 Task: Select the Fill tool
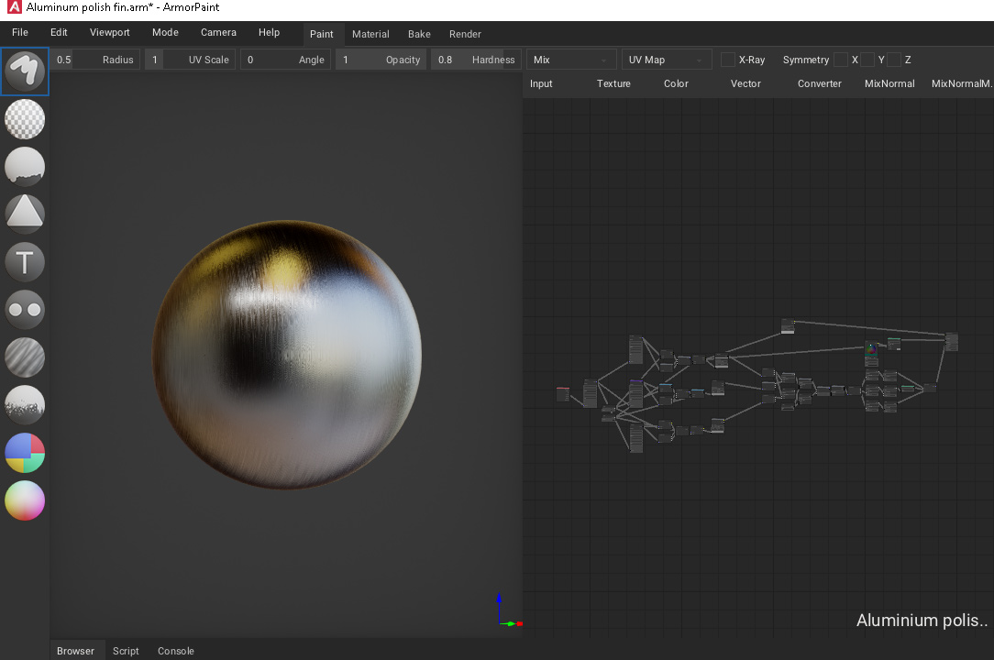coord(24,167)
